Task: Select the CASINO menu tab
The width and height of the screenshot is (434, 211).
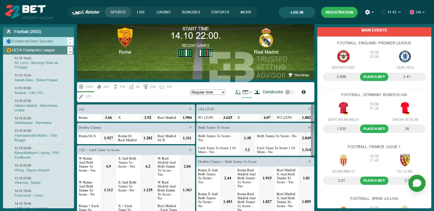Action: (x=164, y=12)
